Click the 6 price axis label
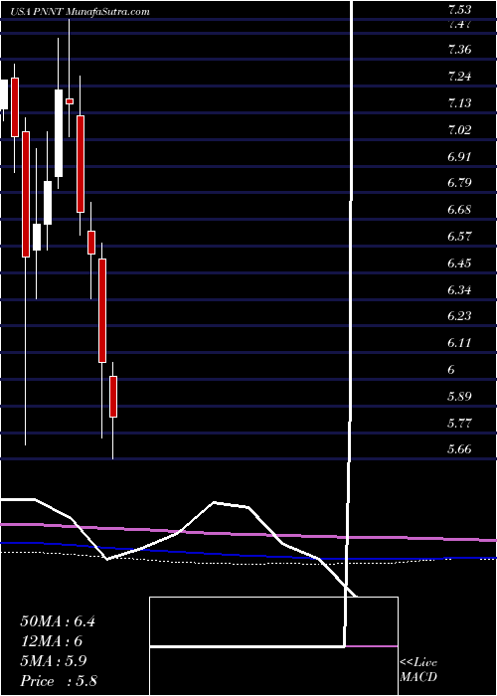The image size is (497, 696). click(x=451, y=370)
